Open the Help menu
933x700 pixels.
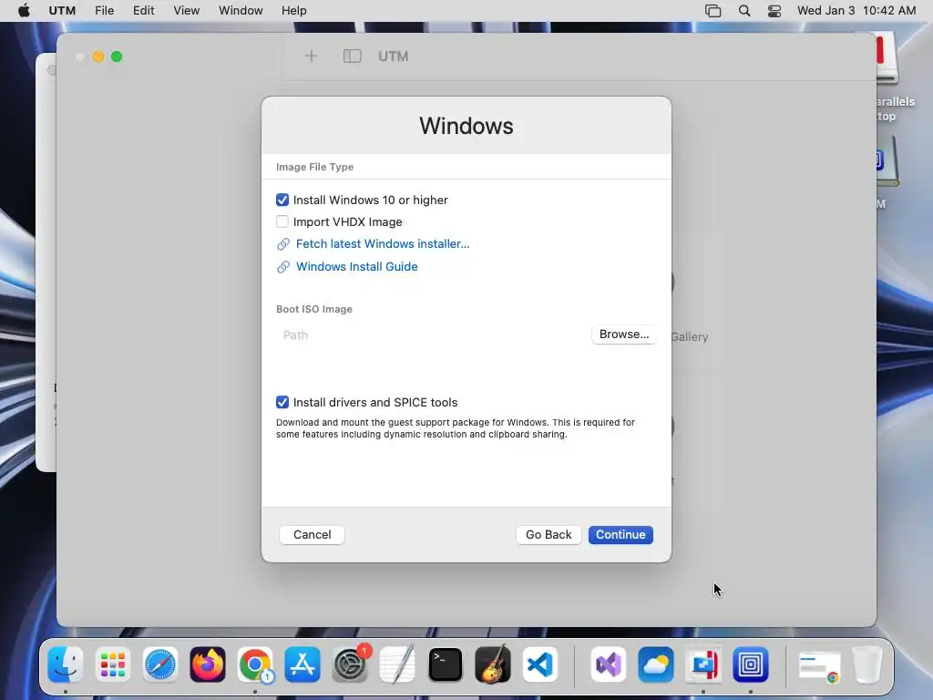tap(294, 11)
